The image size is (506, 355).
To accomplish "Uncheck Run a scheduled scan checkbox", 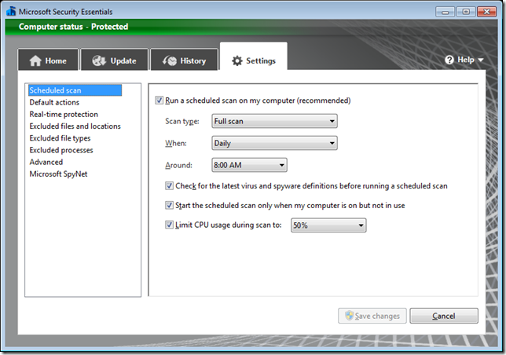I will 160,101.
